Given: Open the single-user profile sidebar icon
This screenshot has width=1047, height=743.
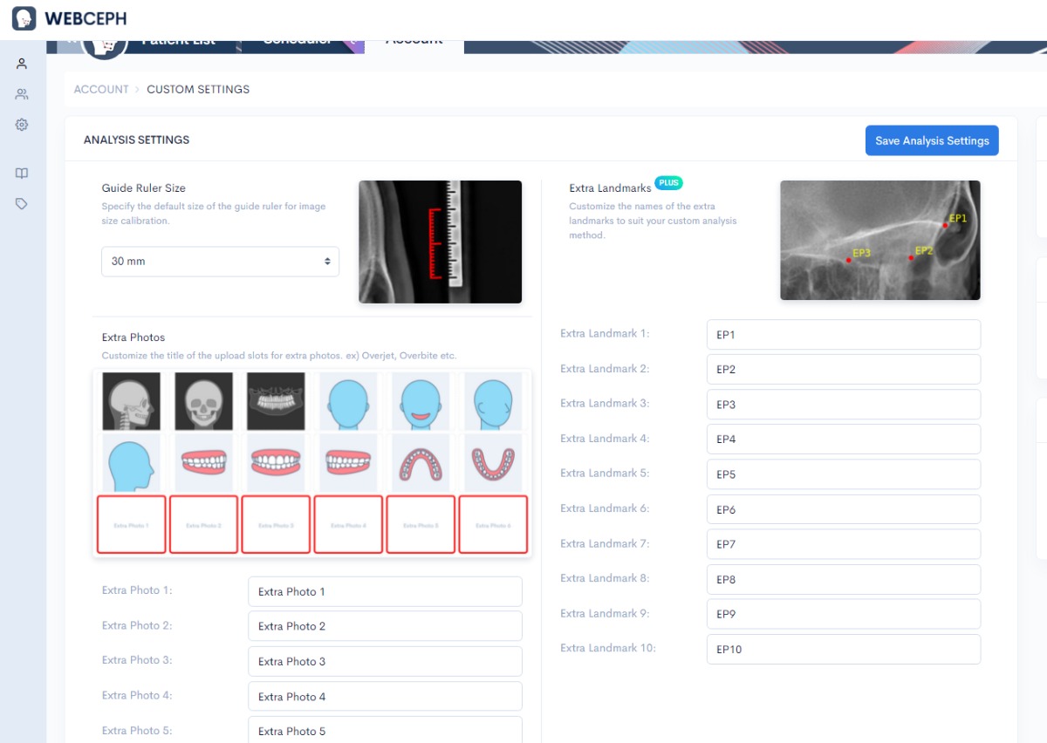Looking at the screenshot, I should pyautogui.click(x=22, y=64).
